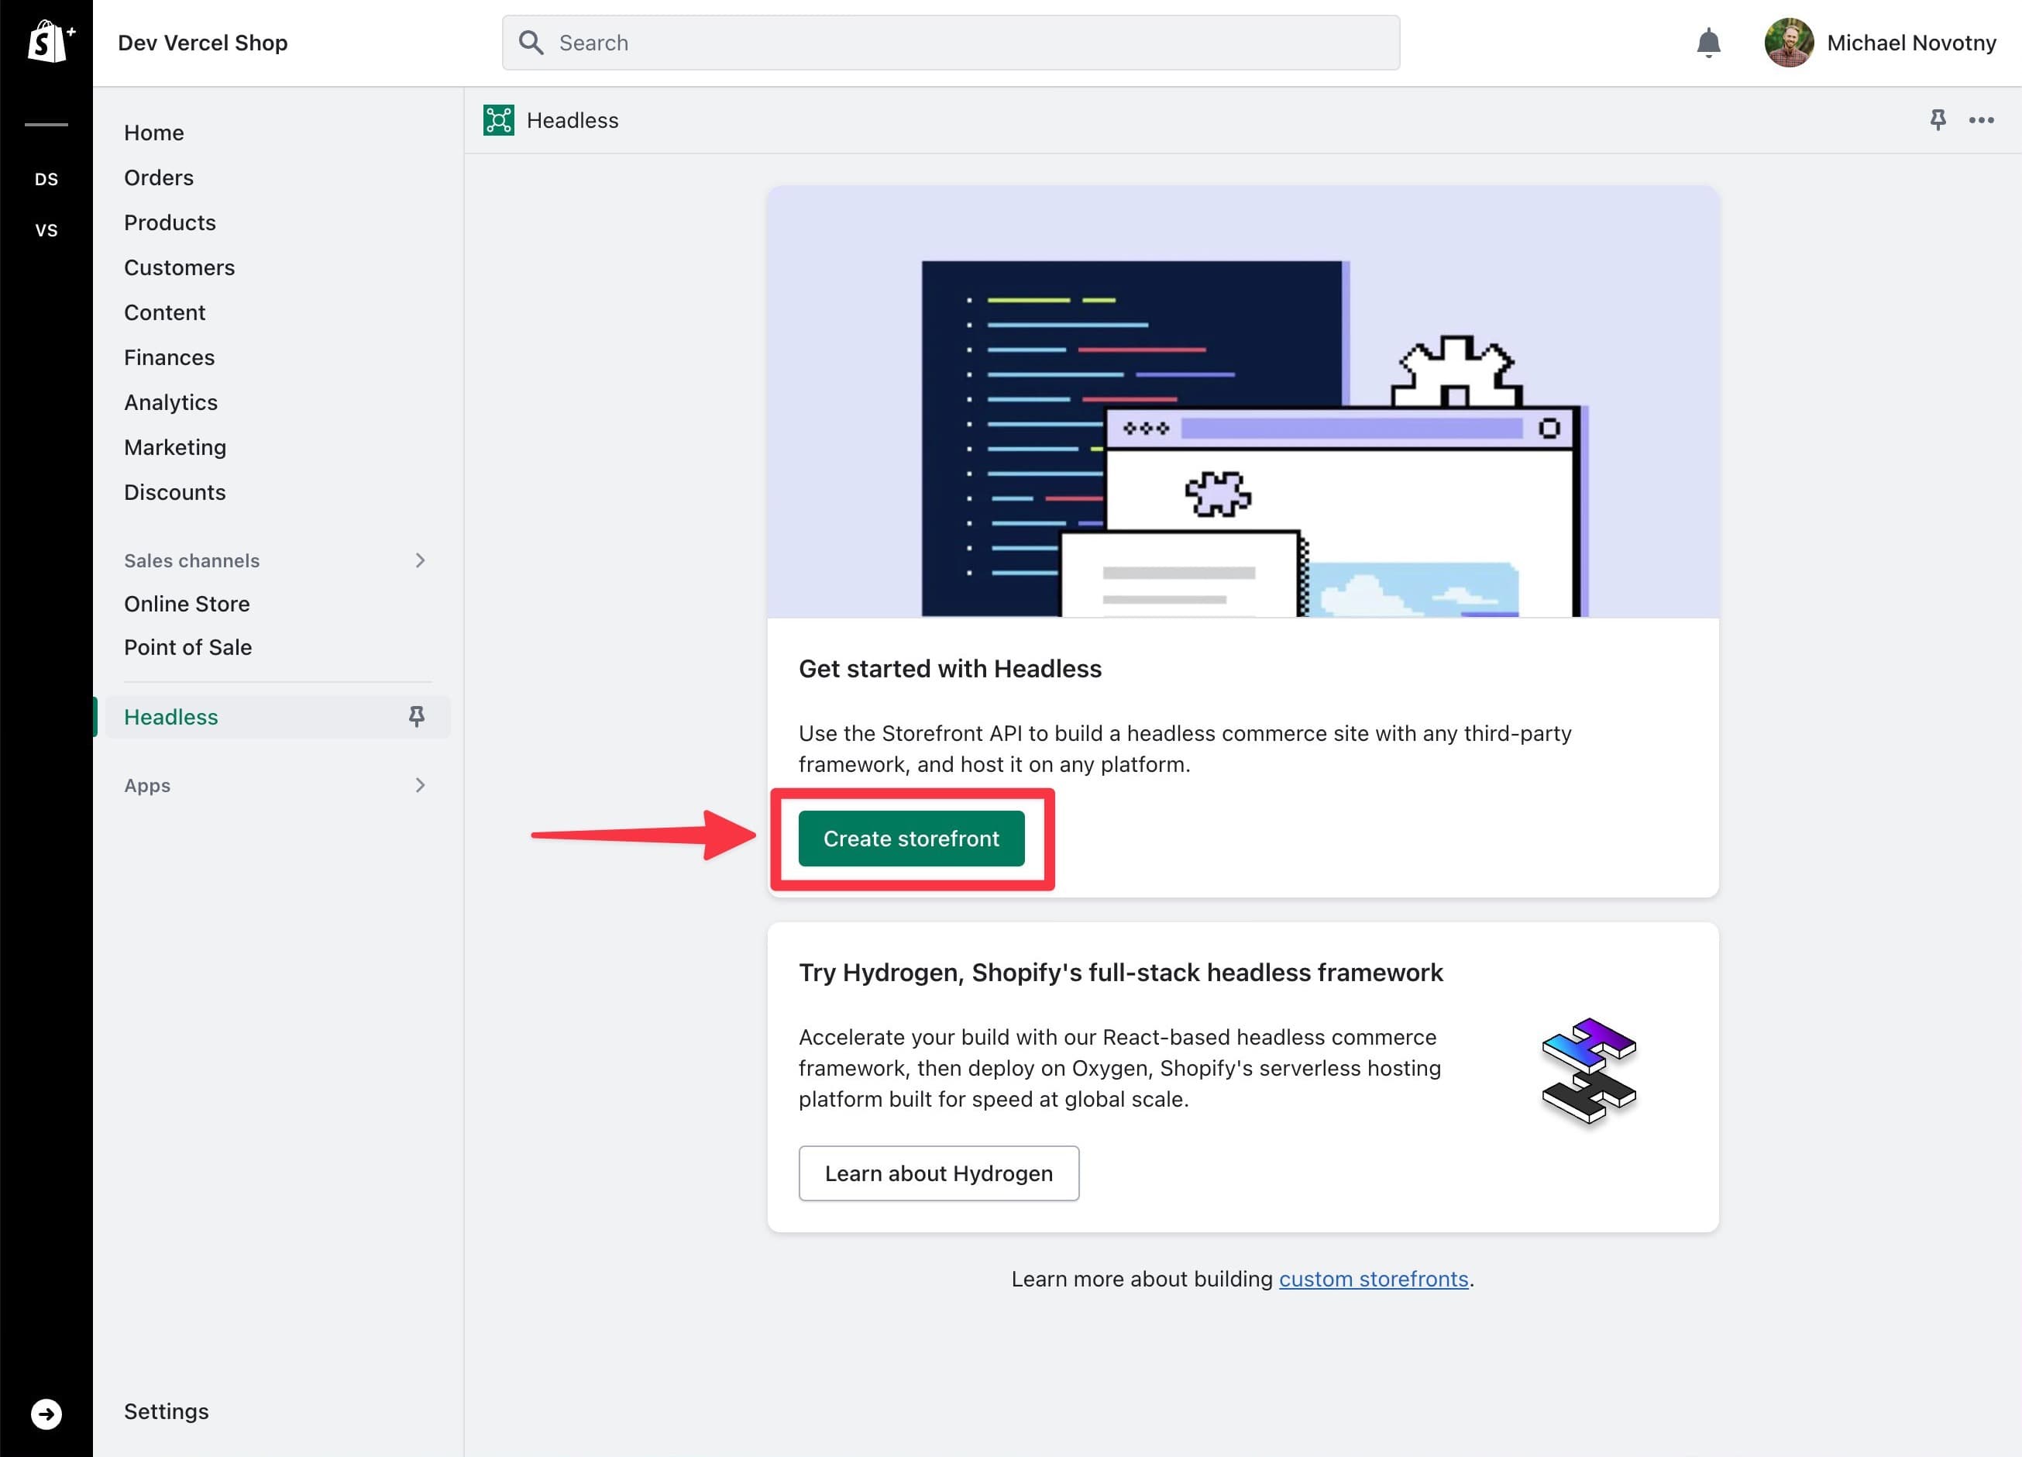Click Learn about Hydrogen

click(939, 1173)
